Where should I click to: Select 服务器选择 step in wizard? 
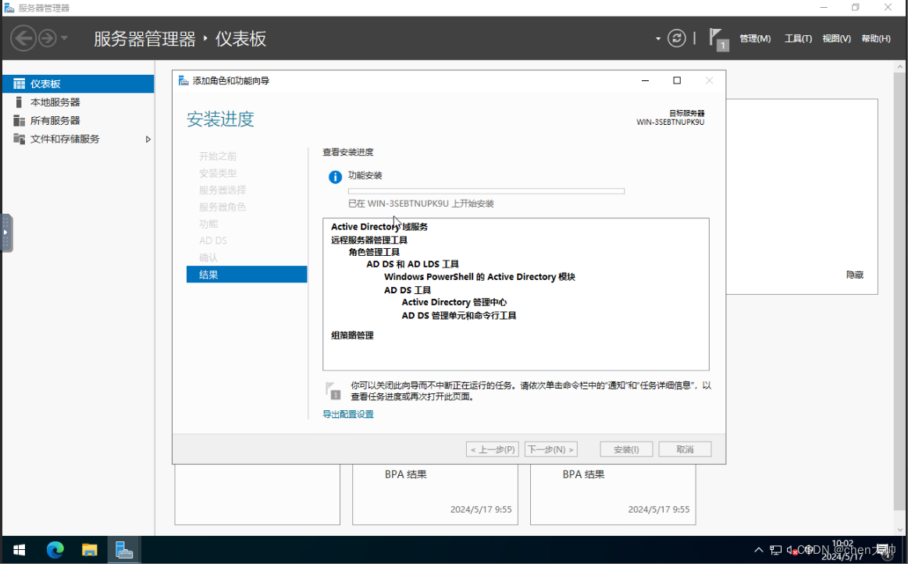tap(223, 190)
